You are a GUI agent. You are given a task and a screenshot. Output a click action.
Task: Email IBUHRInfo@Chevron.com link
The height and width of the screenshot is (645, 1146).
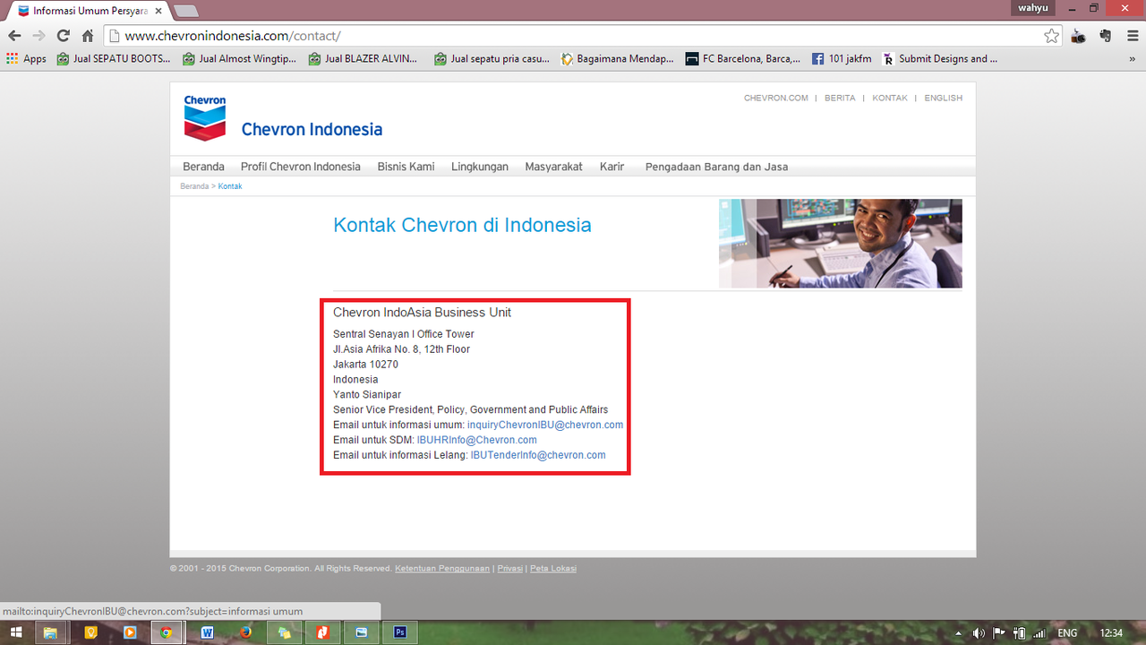pyautogui.click(x=476, y=440)
